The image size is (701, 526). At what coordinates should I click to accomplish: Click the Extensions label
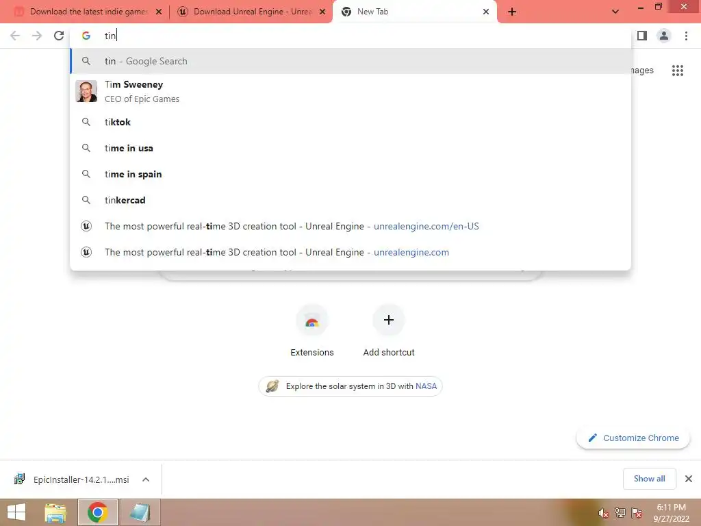click(x=312, y=353)
